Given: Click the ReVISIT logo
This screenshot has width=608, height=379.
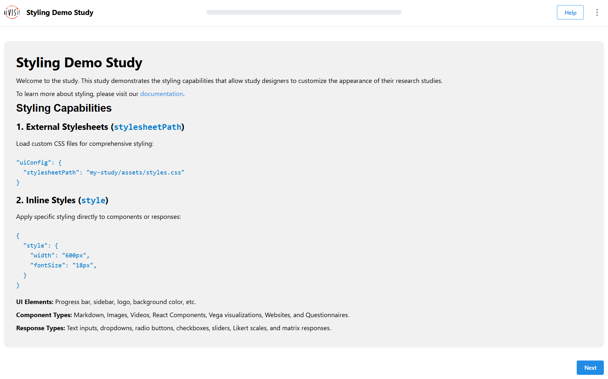Looking at the screenshot, I should tap(12, 12).
